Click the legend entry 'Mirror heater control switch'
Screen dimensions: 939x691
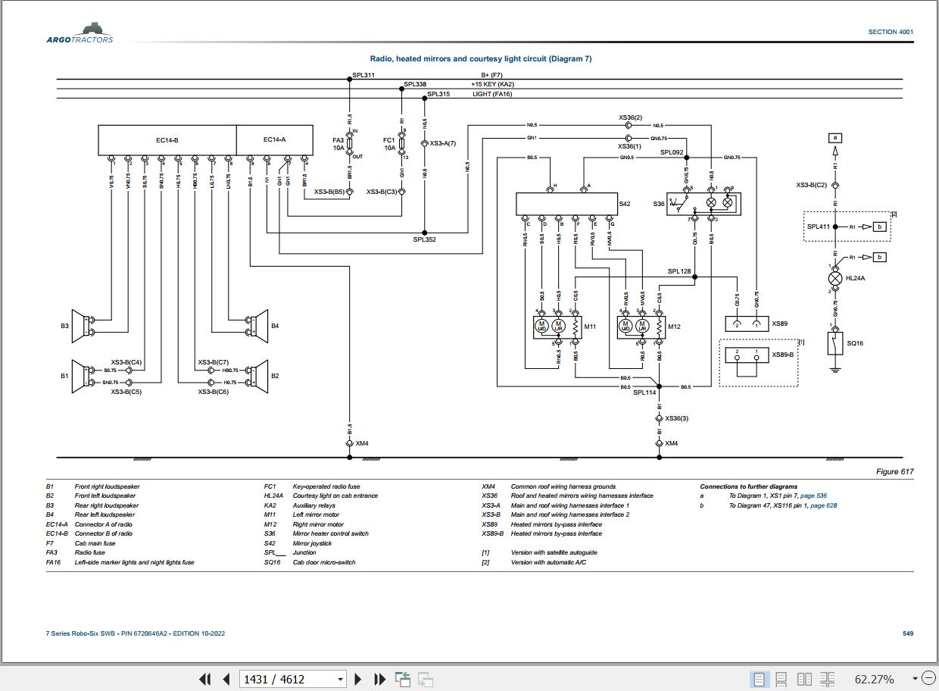(330, 533)
